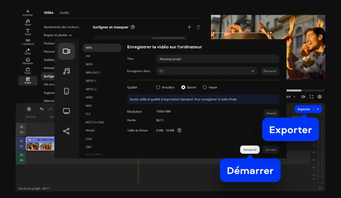Click the Démarrer button in dialog

click(250, 150)
